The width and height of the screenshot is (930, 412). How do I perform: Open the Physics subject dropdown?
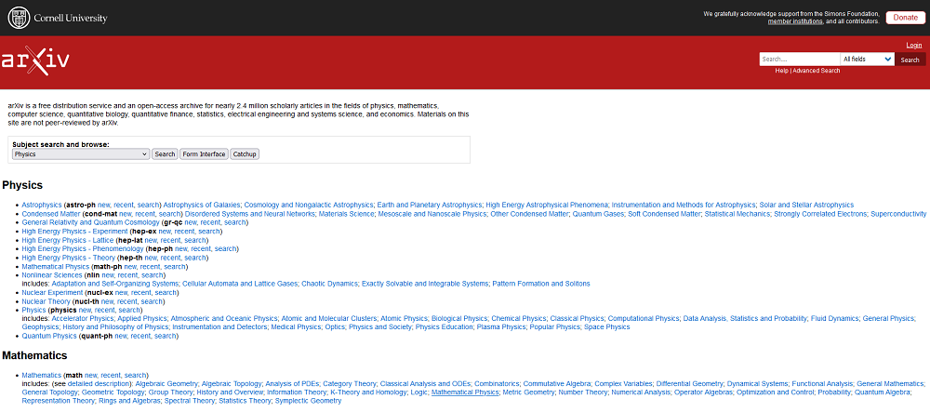(80, 154)
